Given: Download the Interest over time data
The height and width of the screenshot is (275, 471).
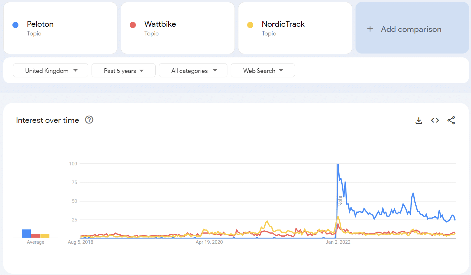Looking at the screenshot, I should click(419, 121).
